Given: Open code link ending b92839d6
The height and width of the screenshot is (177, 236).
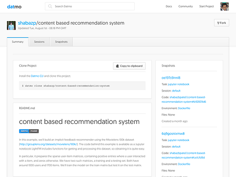Looking at the screenshot, I should tap(183, 99).
